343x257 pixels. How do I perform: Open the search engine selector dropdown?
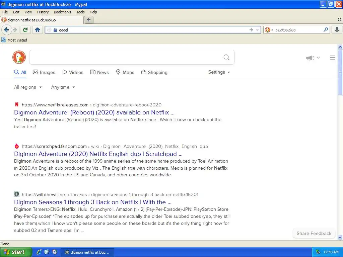point(269,30)
